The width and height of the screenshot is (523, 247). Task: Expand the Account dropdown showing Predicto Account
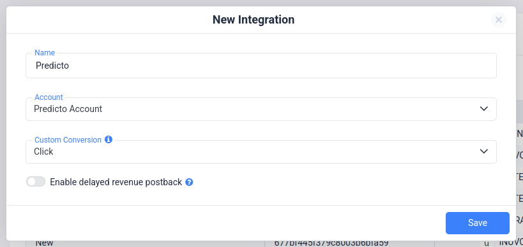pos(261,109)
